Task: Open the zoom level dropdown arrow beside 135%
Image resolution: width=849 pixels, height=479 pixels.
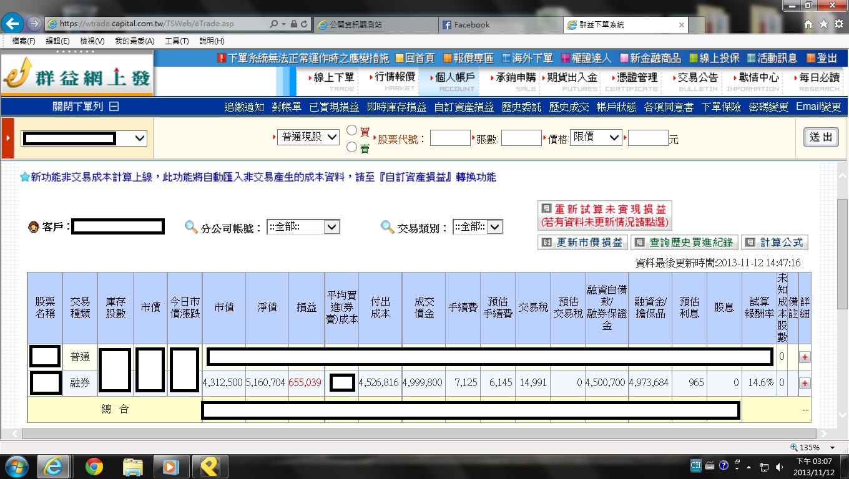Action: tap(832, 448)
